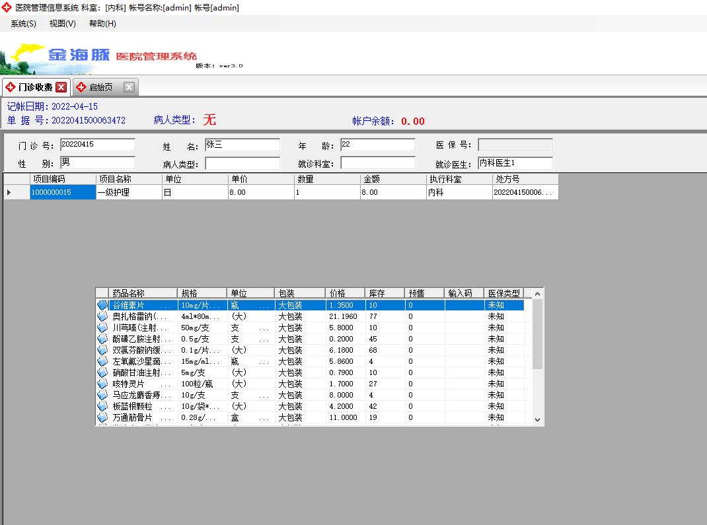Open the 视图(V) menu
This screenshot has height=525, width=707.
tap(62, 24)
